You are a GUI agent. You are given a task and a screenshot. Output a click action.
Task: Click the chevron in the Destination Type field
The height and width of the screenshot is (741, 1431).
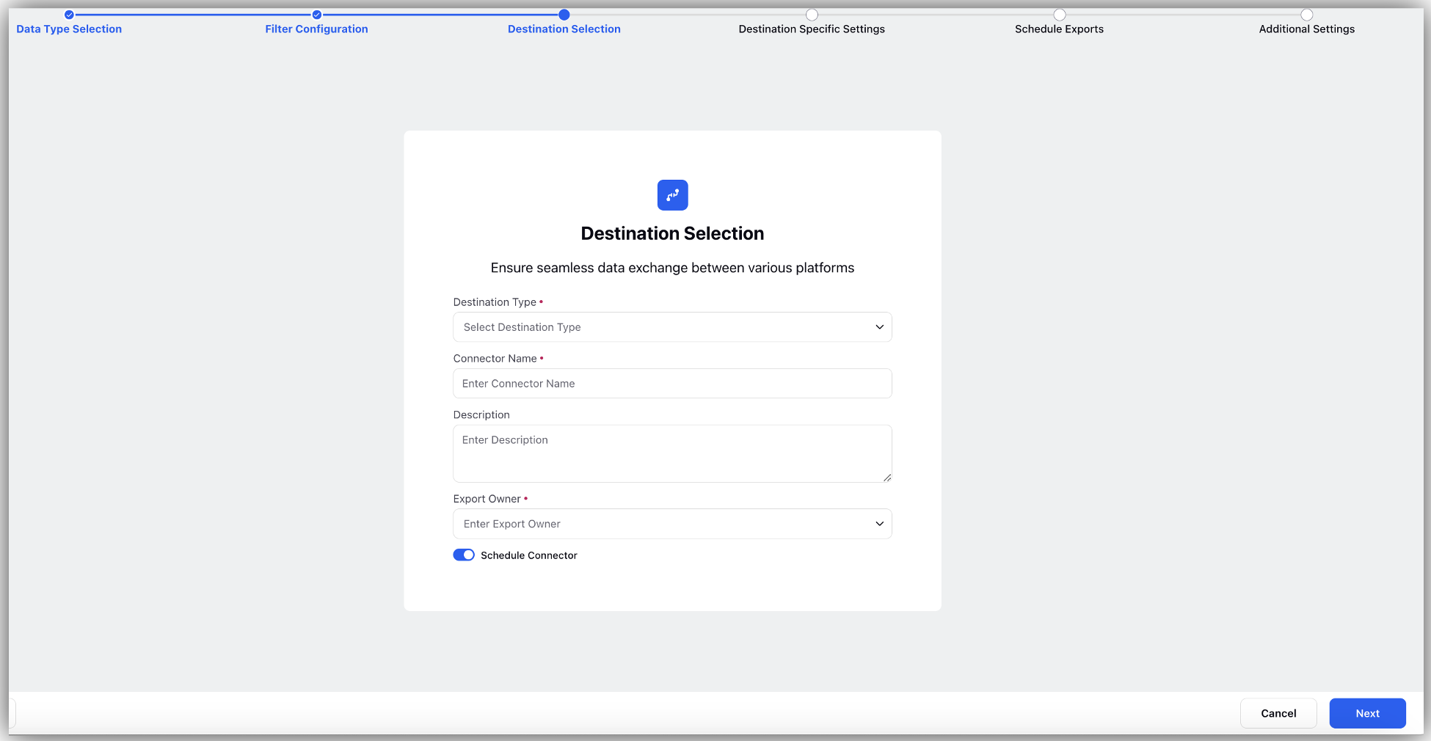coord(879,327)
